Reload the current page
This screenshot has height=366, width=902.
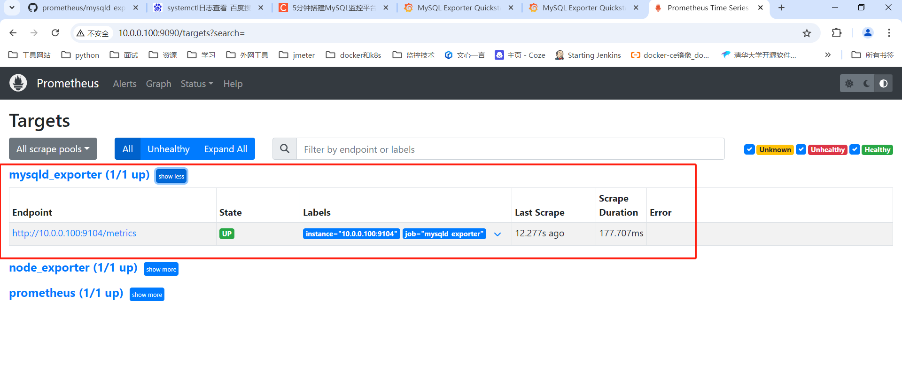[55, 33]
